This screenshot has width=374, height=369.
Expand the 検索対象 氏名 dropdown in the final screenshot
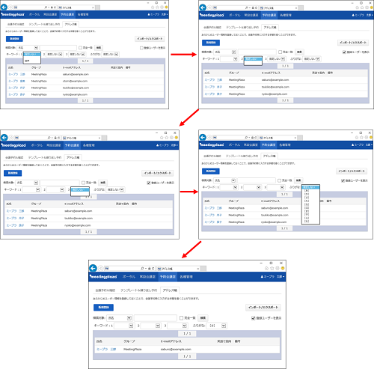coord(120,318)
